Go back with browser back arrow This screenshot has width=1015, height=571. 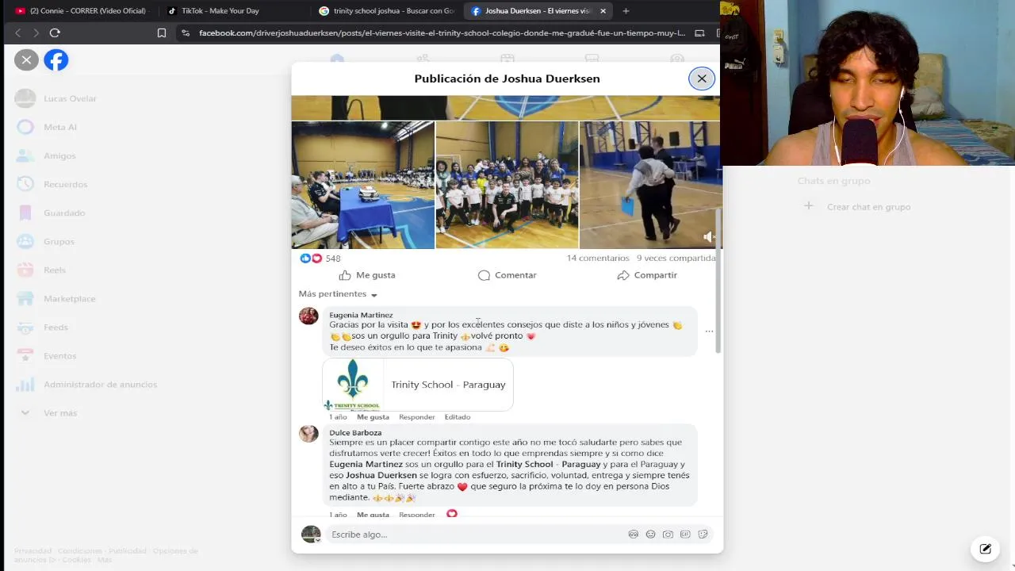point(18,33)
